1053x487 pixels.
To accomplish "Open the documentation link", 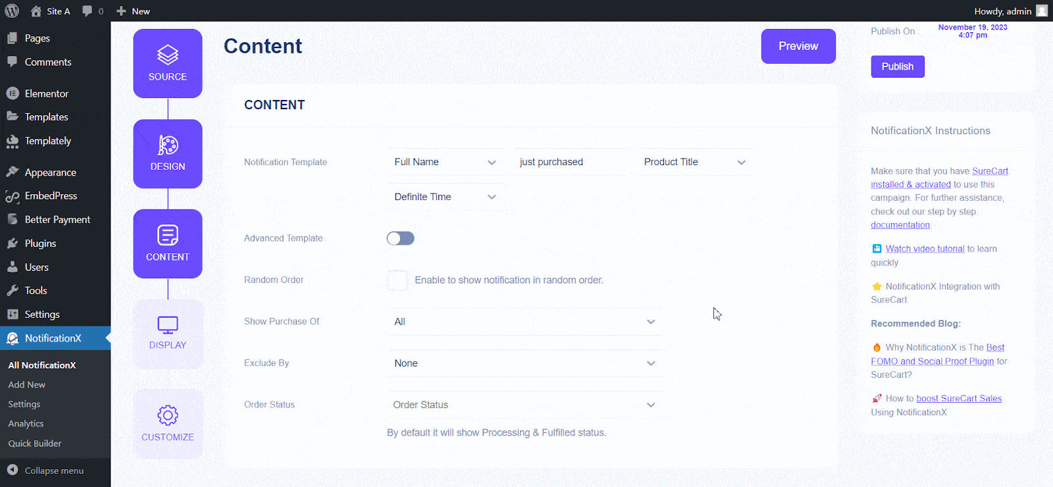I will 900,225.
